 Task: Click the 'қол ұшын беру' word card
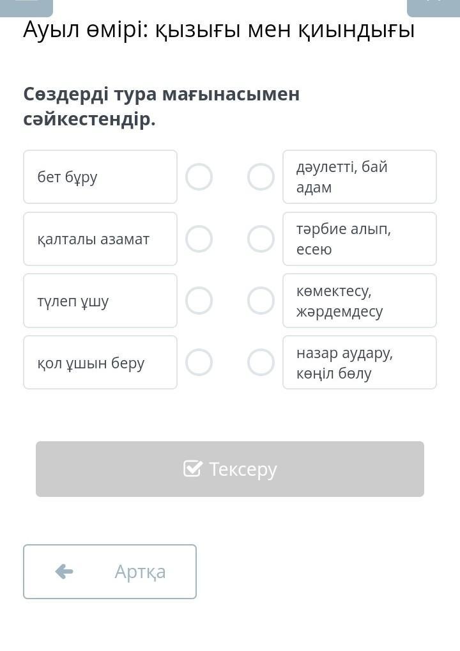100,363
